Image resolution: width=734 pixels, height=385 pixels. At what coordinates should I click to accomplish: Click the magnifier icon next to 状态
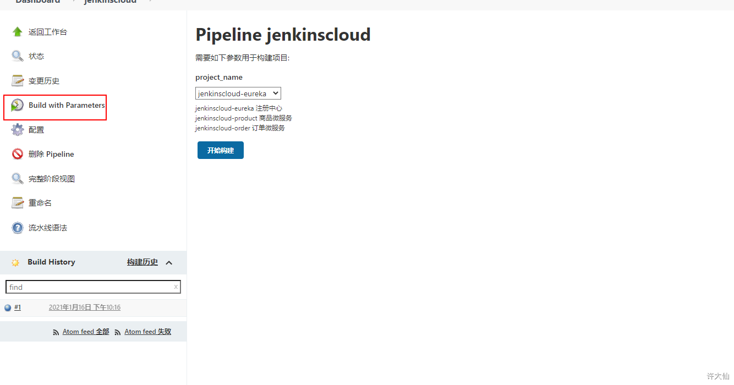[18, 56]
